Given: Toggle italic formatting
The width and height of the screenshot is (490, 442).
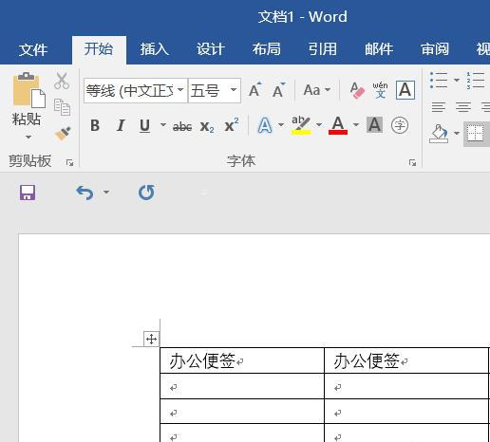Looking at the screenshot, I should (121, 125).
